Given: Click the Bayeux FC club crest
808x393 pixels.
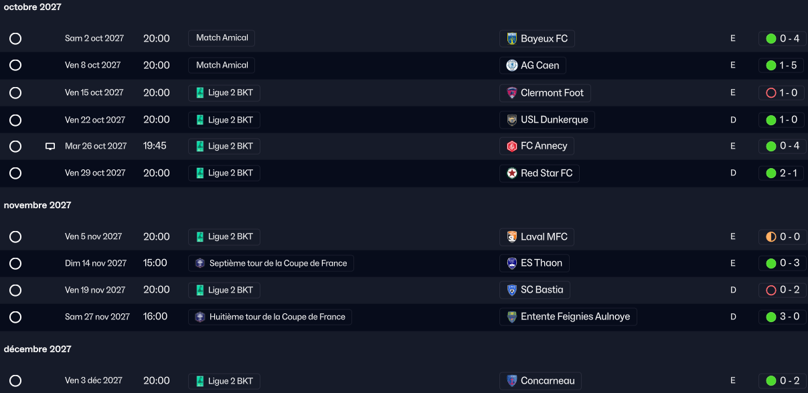Looking at the screenshot, I should 512,39.
